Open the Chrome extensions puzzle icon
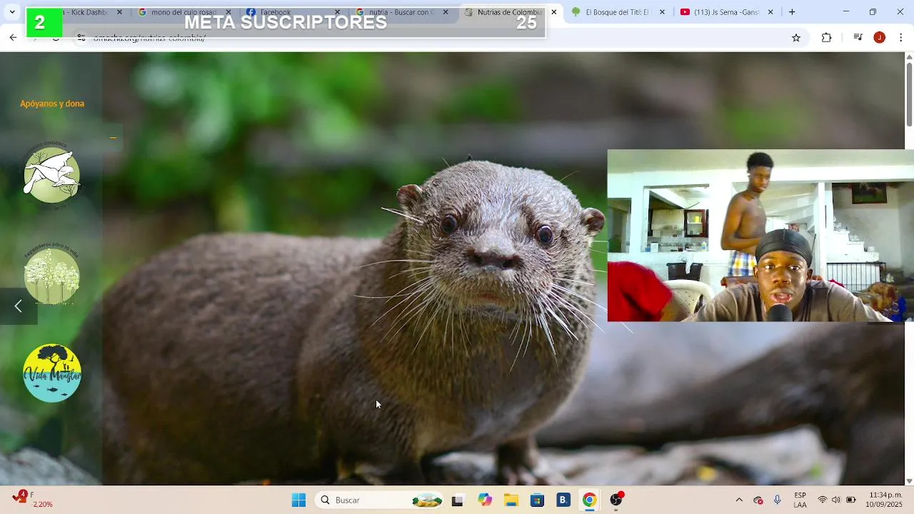Image resolution: width=914 pixels, height=514 pixels. (x=826, y=38)
